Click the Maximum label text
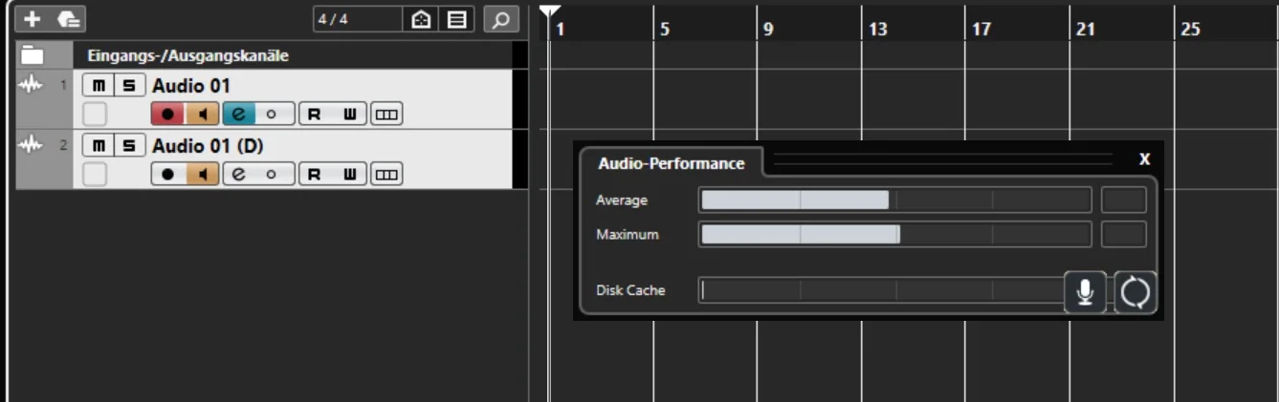 coord(628,234)
